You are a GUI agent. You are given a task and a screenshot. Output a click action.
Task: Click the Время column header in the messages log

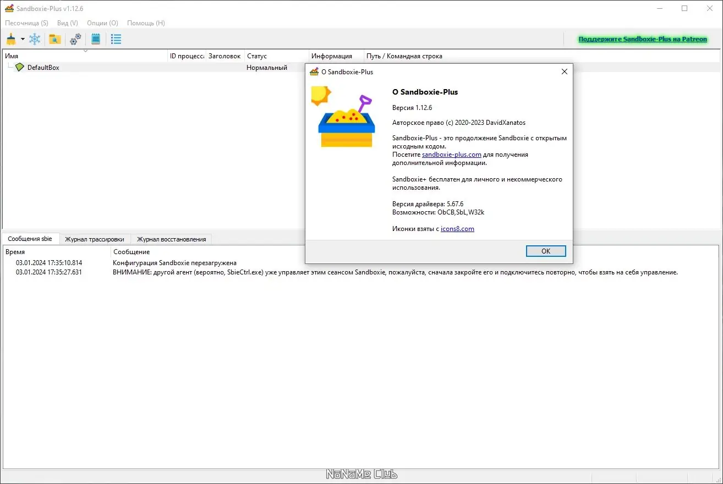(57, 252)
